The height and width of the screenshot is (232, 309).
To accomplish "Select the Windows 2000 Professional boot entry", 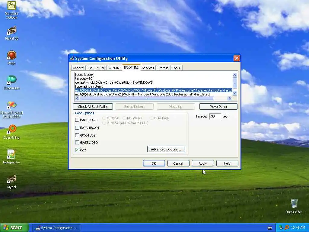I will (142, 94).
